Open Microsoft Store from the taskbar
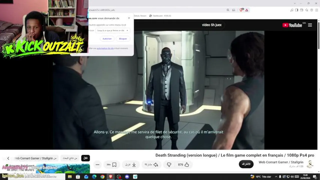This screenshot has width=320, height=180. click(x=78, y=177)
